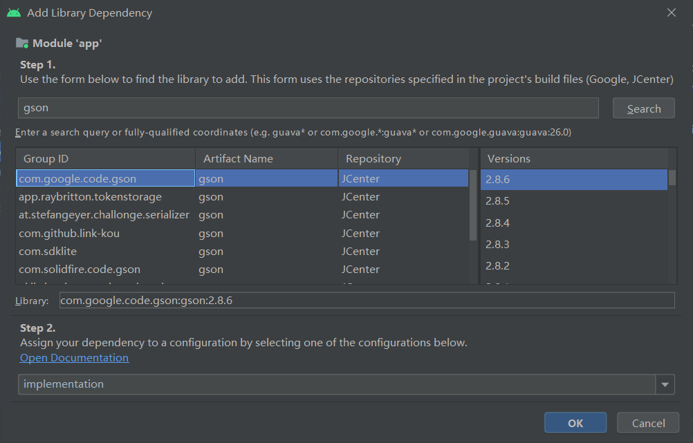The image size is (693, 443).
Task: Expand the configuration dropdown arrow
Action: tap(665, 384)
